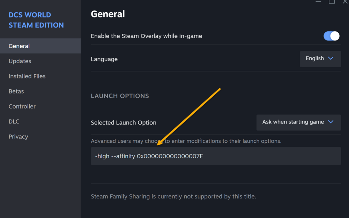Maximize the properties window
349x218 pixels.
332,2
